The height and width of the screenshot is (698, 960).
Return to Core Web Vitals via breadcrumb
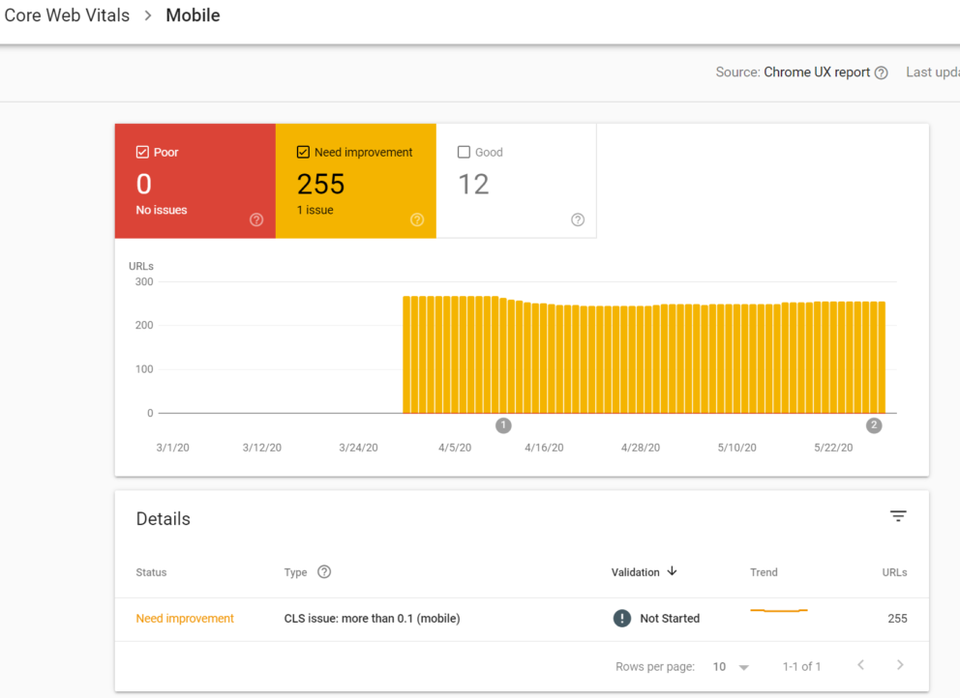pos(67,15)
